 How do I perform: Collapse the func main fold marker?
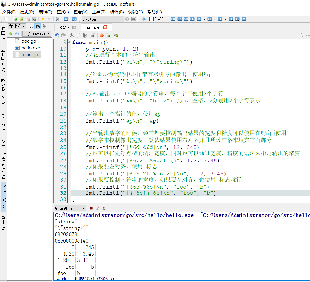(x=69, y=42)
